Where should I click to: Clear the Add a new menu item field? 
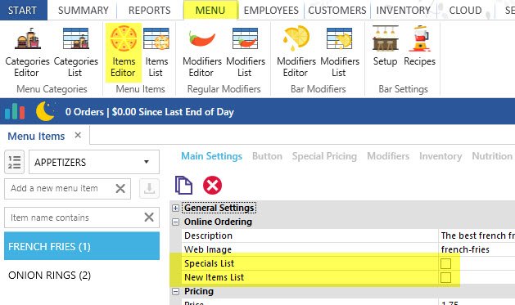coord(120,188)
